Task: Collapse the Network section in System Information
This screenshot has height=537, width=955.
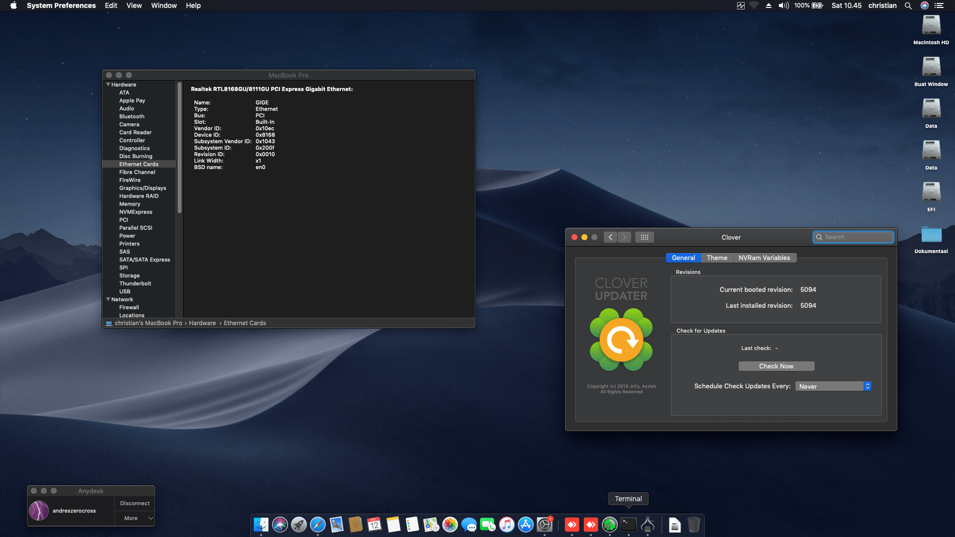Action: click(108, 299)
